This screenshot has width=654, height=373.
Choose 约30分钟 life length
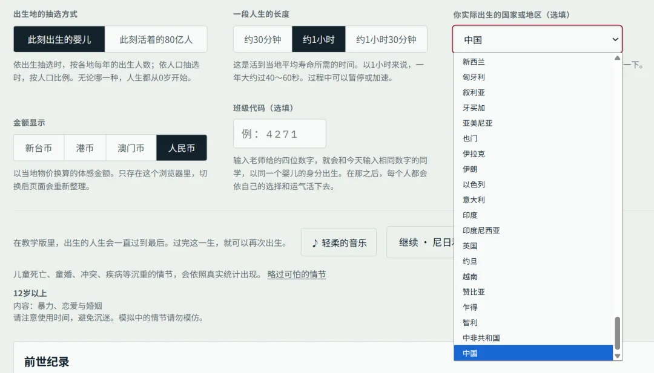coord(262,39)
